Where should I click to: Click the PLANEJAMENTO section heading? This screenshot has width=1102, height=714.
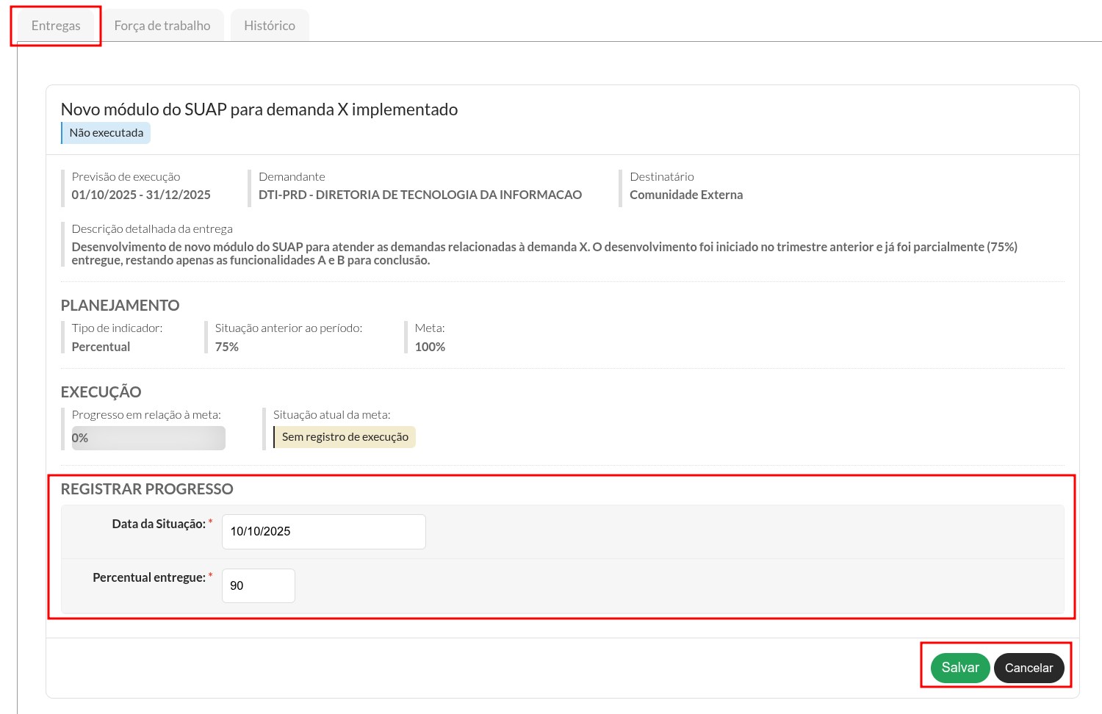pyautogui.click(x=120, y=306)
